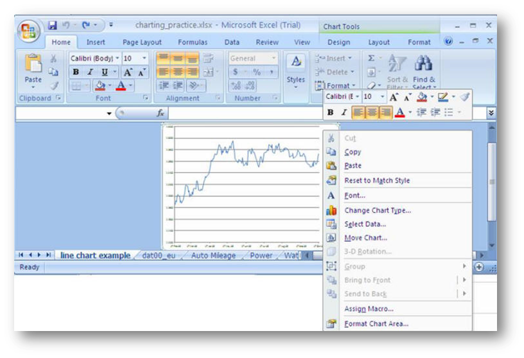The width and height of the screenshot is (524, 358).
Task: Click the Excel Help question mark icon
Action: 448,42
